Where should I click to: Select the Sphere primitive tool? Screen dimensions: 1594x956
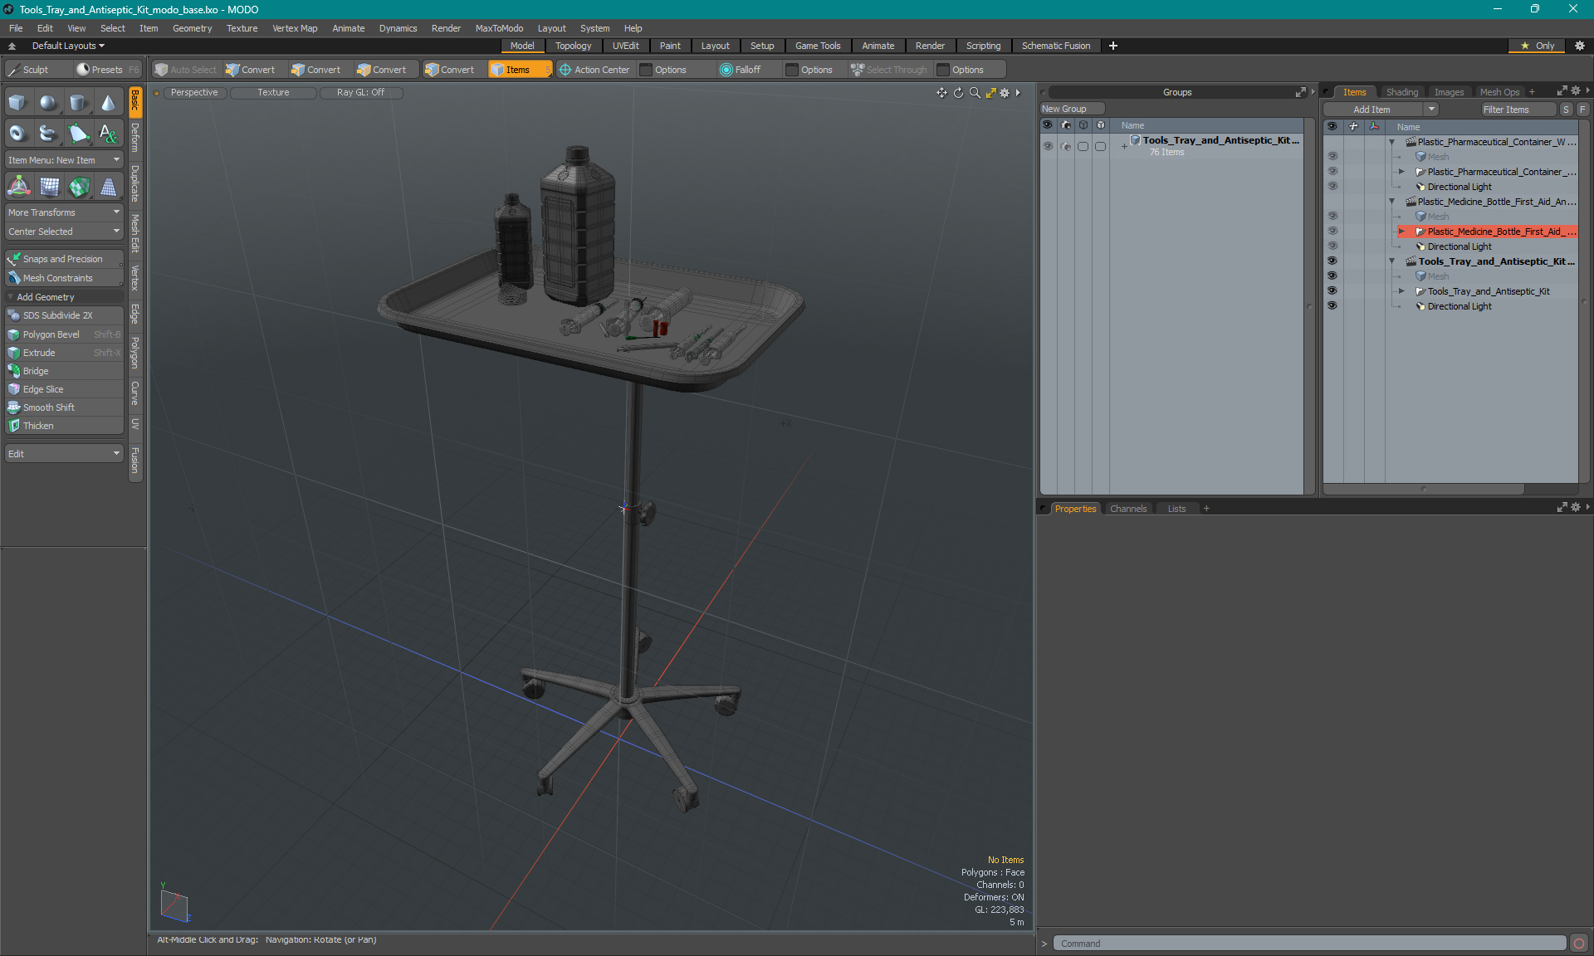[x=48, y=103]
